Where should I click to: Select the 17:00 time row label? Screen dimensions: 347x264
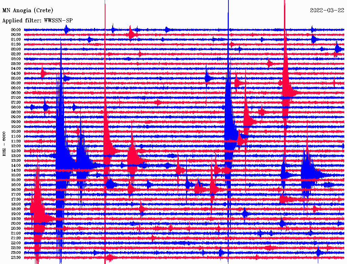click(16, 195)
